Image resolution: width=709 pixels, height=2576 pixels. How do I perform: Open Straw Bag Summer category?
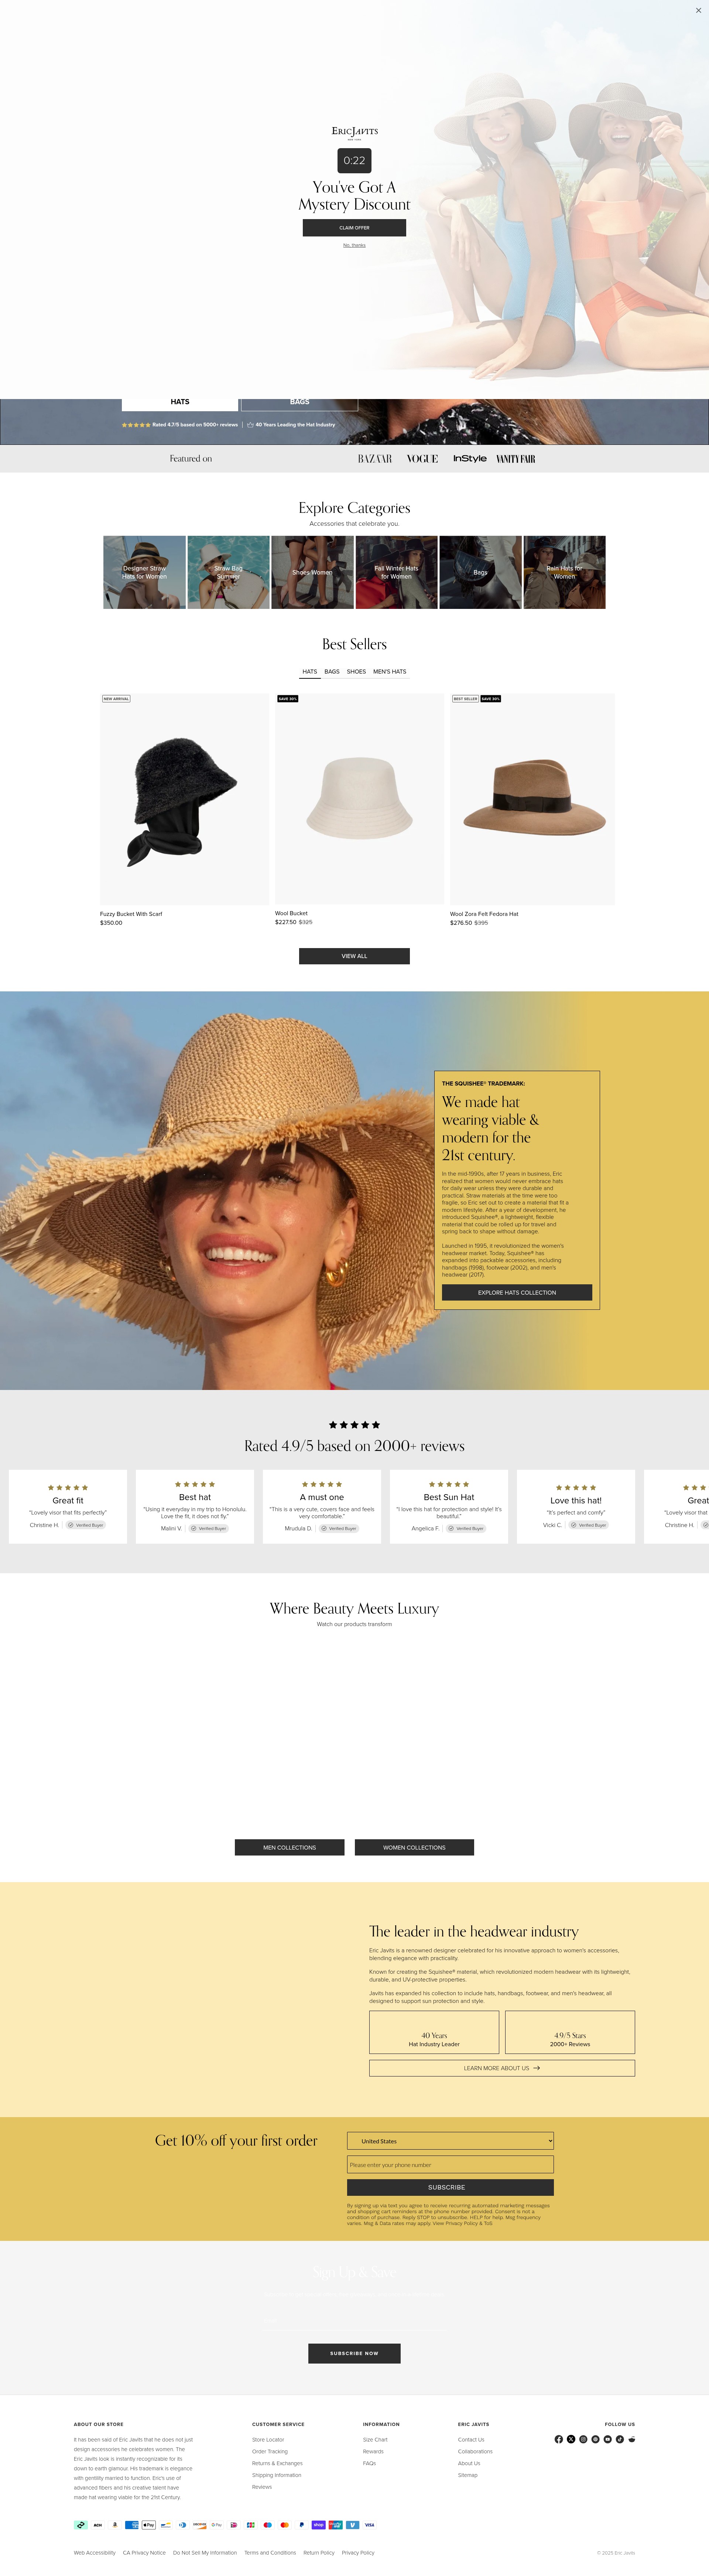(x=228, y=572)
